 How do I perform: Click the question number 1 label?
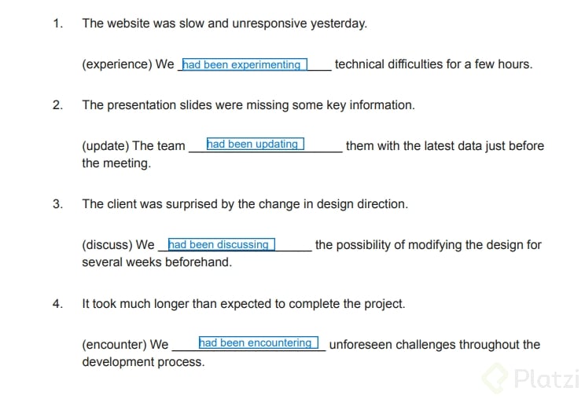(x=57, y=24)
